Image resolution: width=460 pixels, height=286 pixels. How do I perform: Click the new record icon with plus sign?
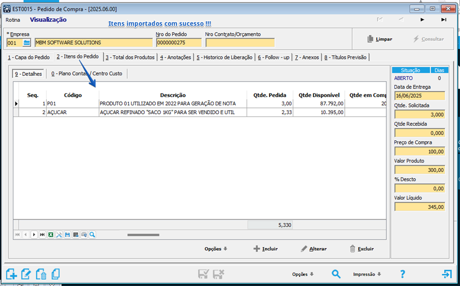(x=11, y=274)
